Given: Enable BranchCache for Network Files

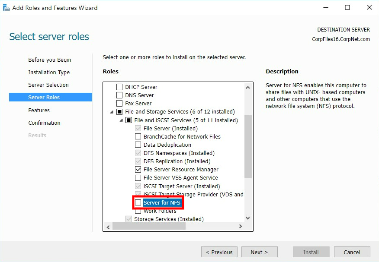Looking at the screenshot, I should point(138,136).
